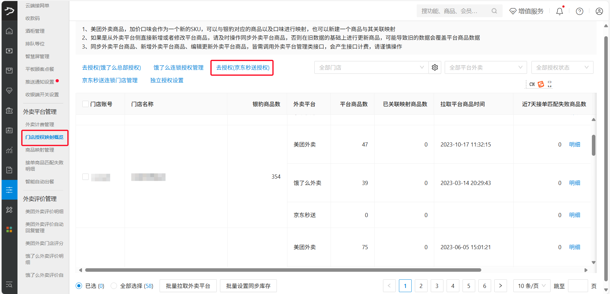Open 外卖计费管理 menu item
The width and height of the screenshot is (610, 294).
click(x=40, y=125)
